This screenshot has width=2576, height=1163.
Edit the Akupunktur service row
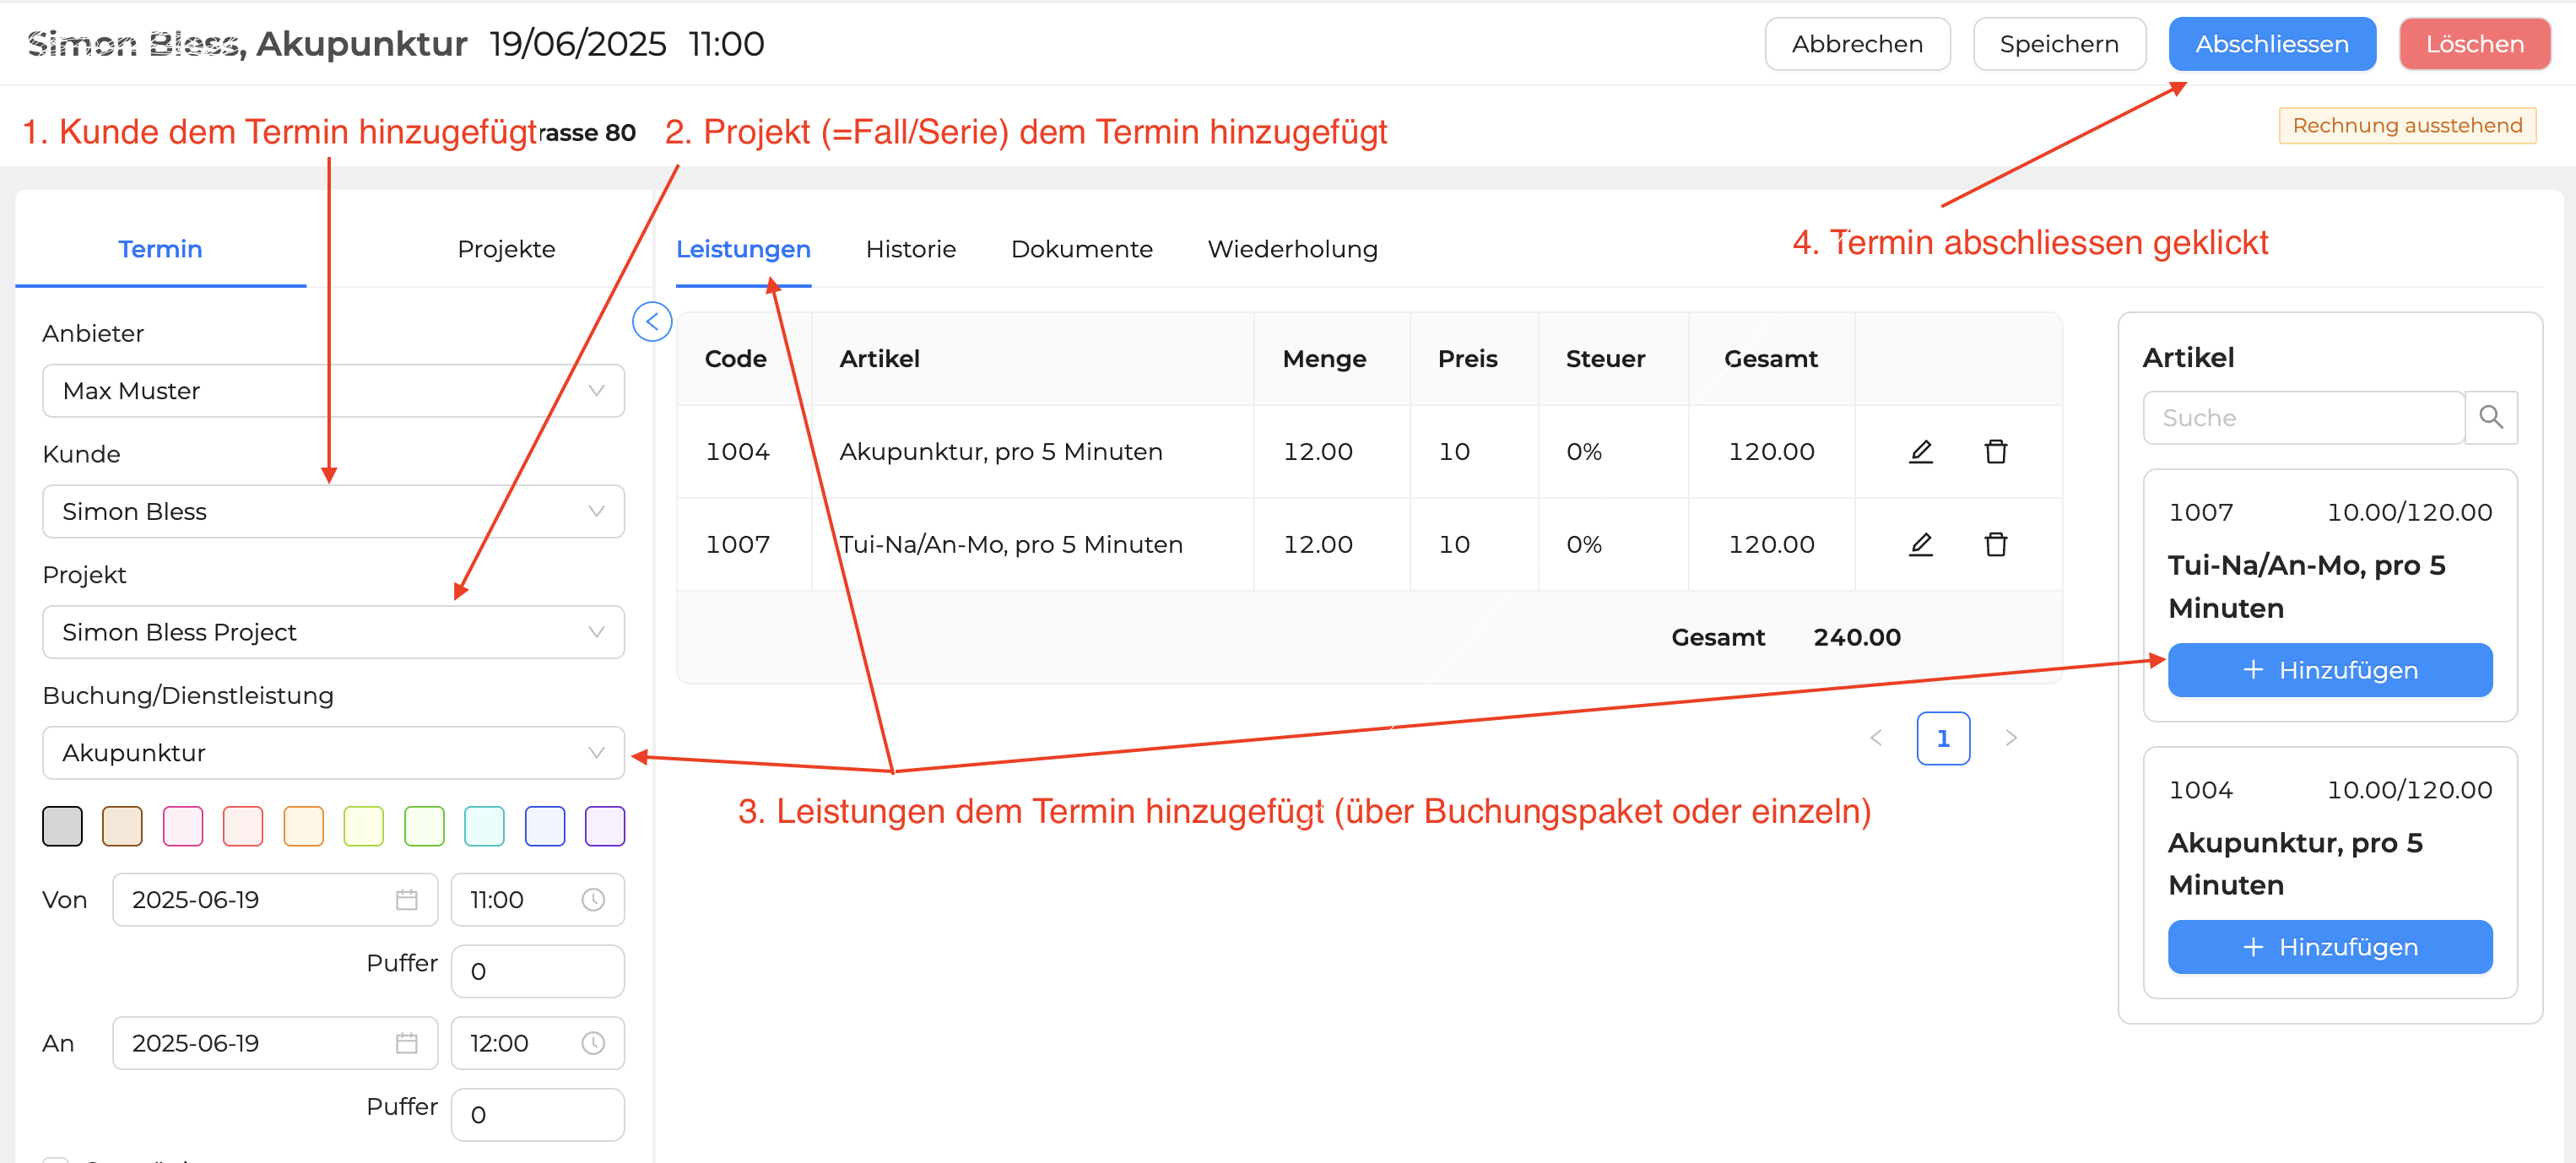coord(1920,452)
